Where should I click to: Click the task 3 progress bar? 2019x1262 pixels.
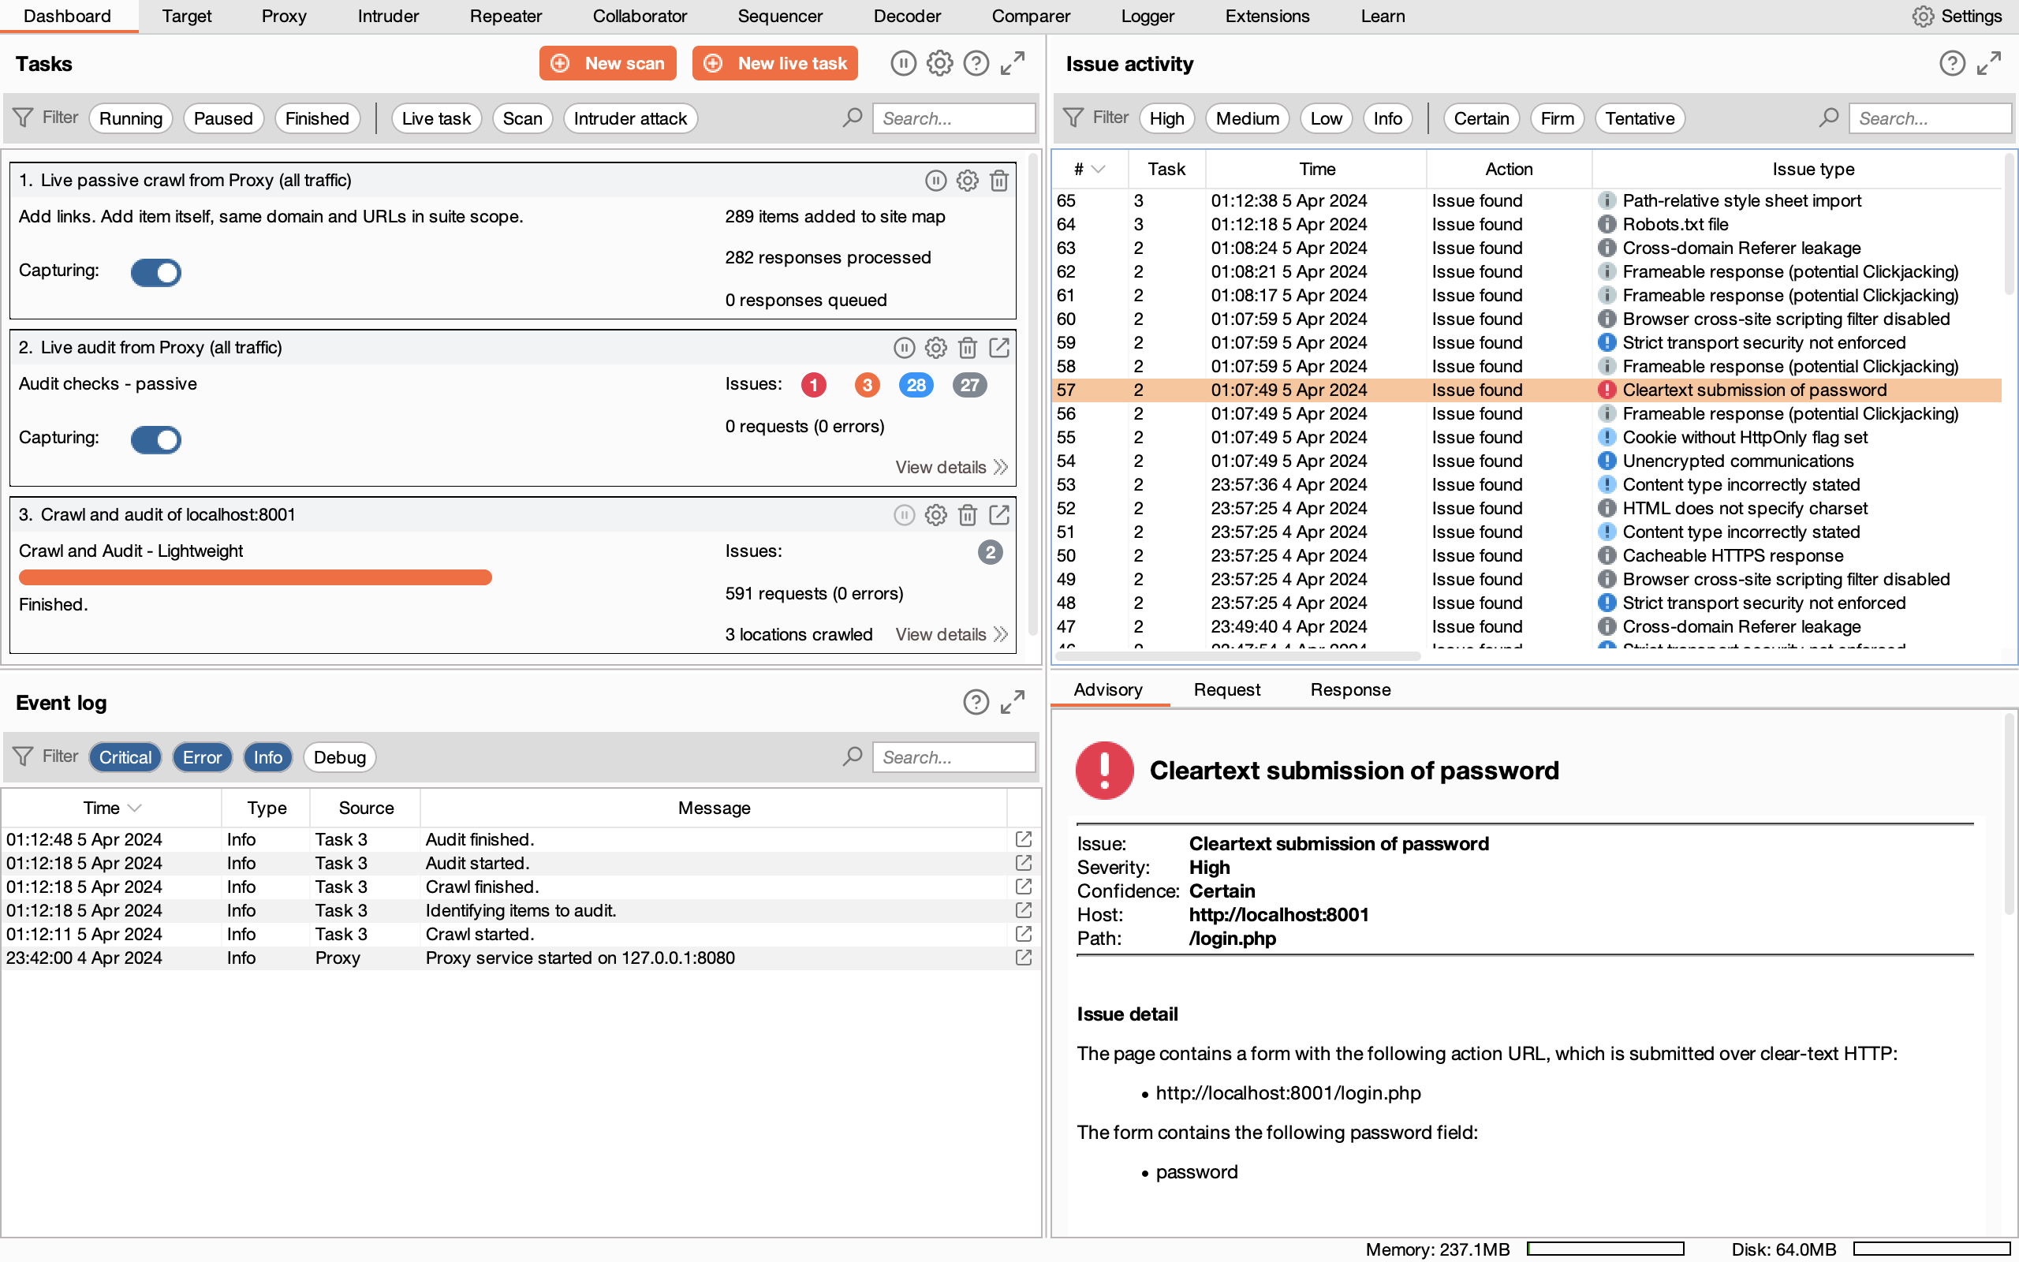255,577
